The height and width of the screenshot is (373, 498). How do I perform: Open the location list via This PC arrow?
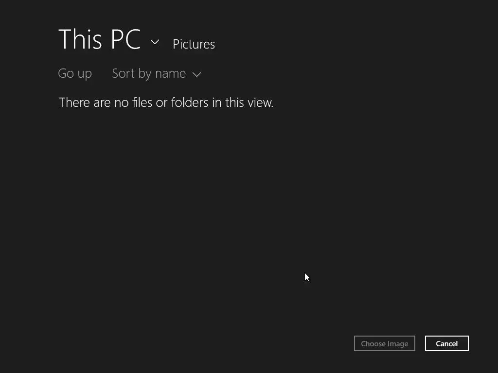(x=155, y=42)
